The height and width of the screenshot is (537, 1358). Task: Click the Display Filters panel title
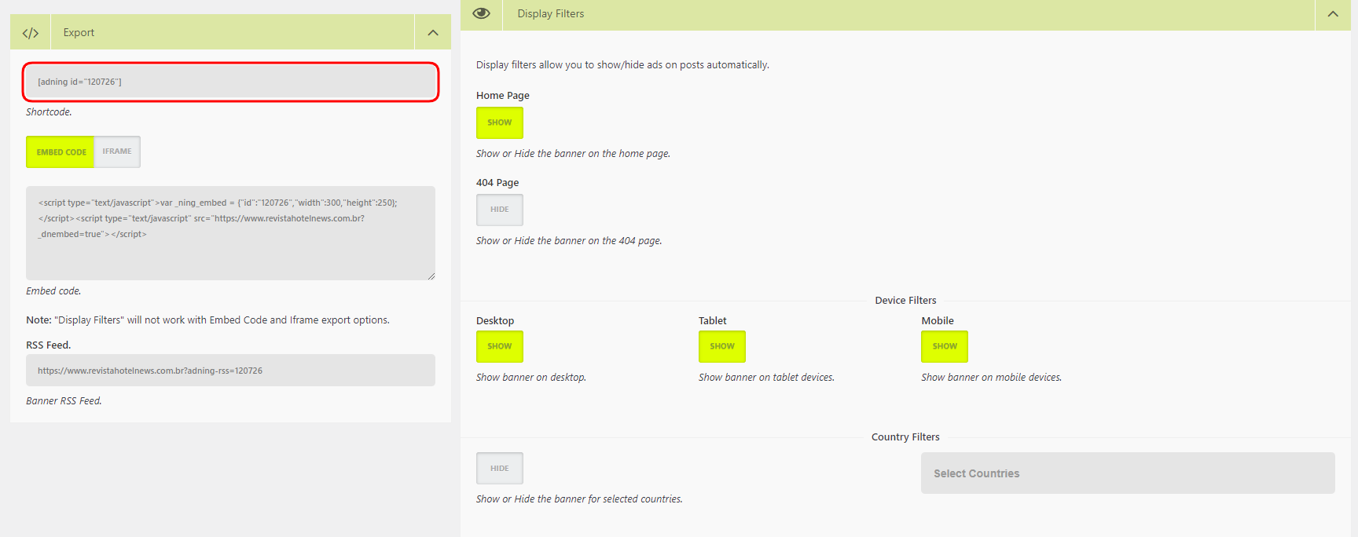point(550,14)
